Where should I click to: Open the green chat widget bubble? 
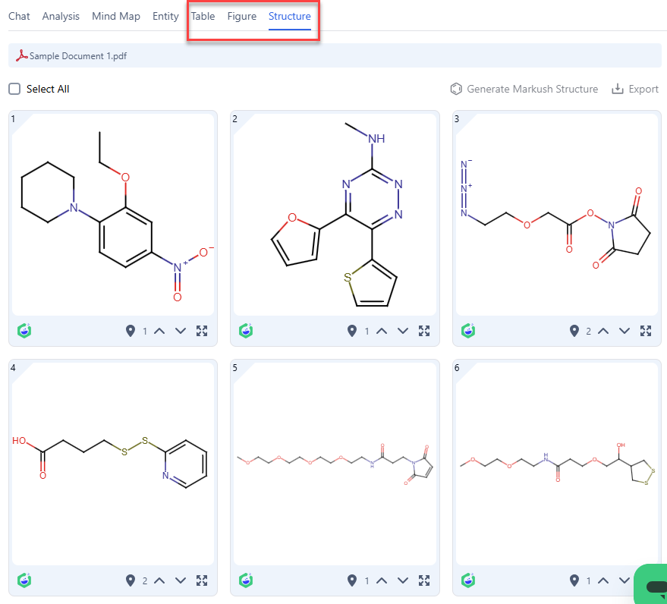click(x=652, y=586)
